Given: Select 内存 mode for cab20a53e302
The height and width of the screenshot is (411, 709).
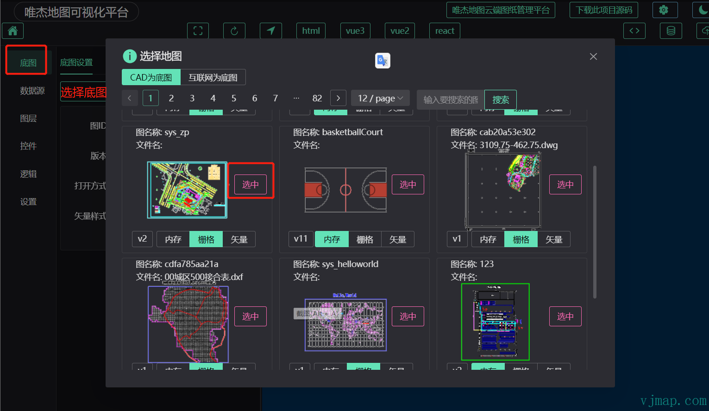Looking at the screenshot, I should click(488, 239).
